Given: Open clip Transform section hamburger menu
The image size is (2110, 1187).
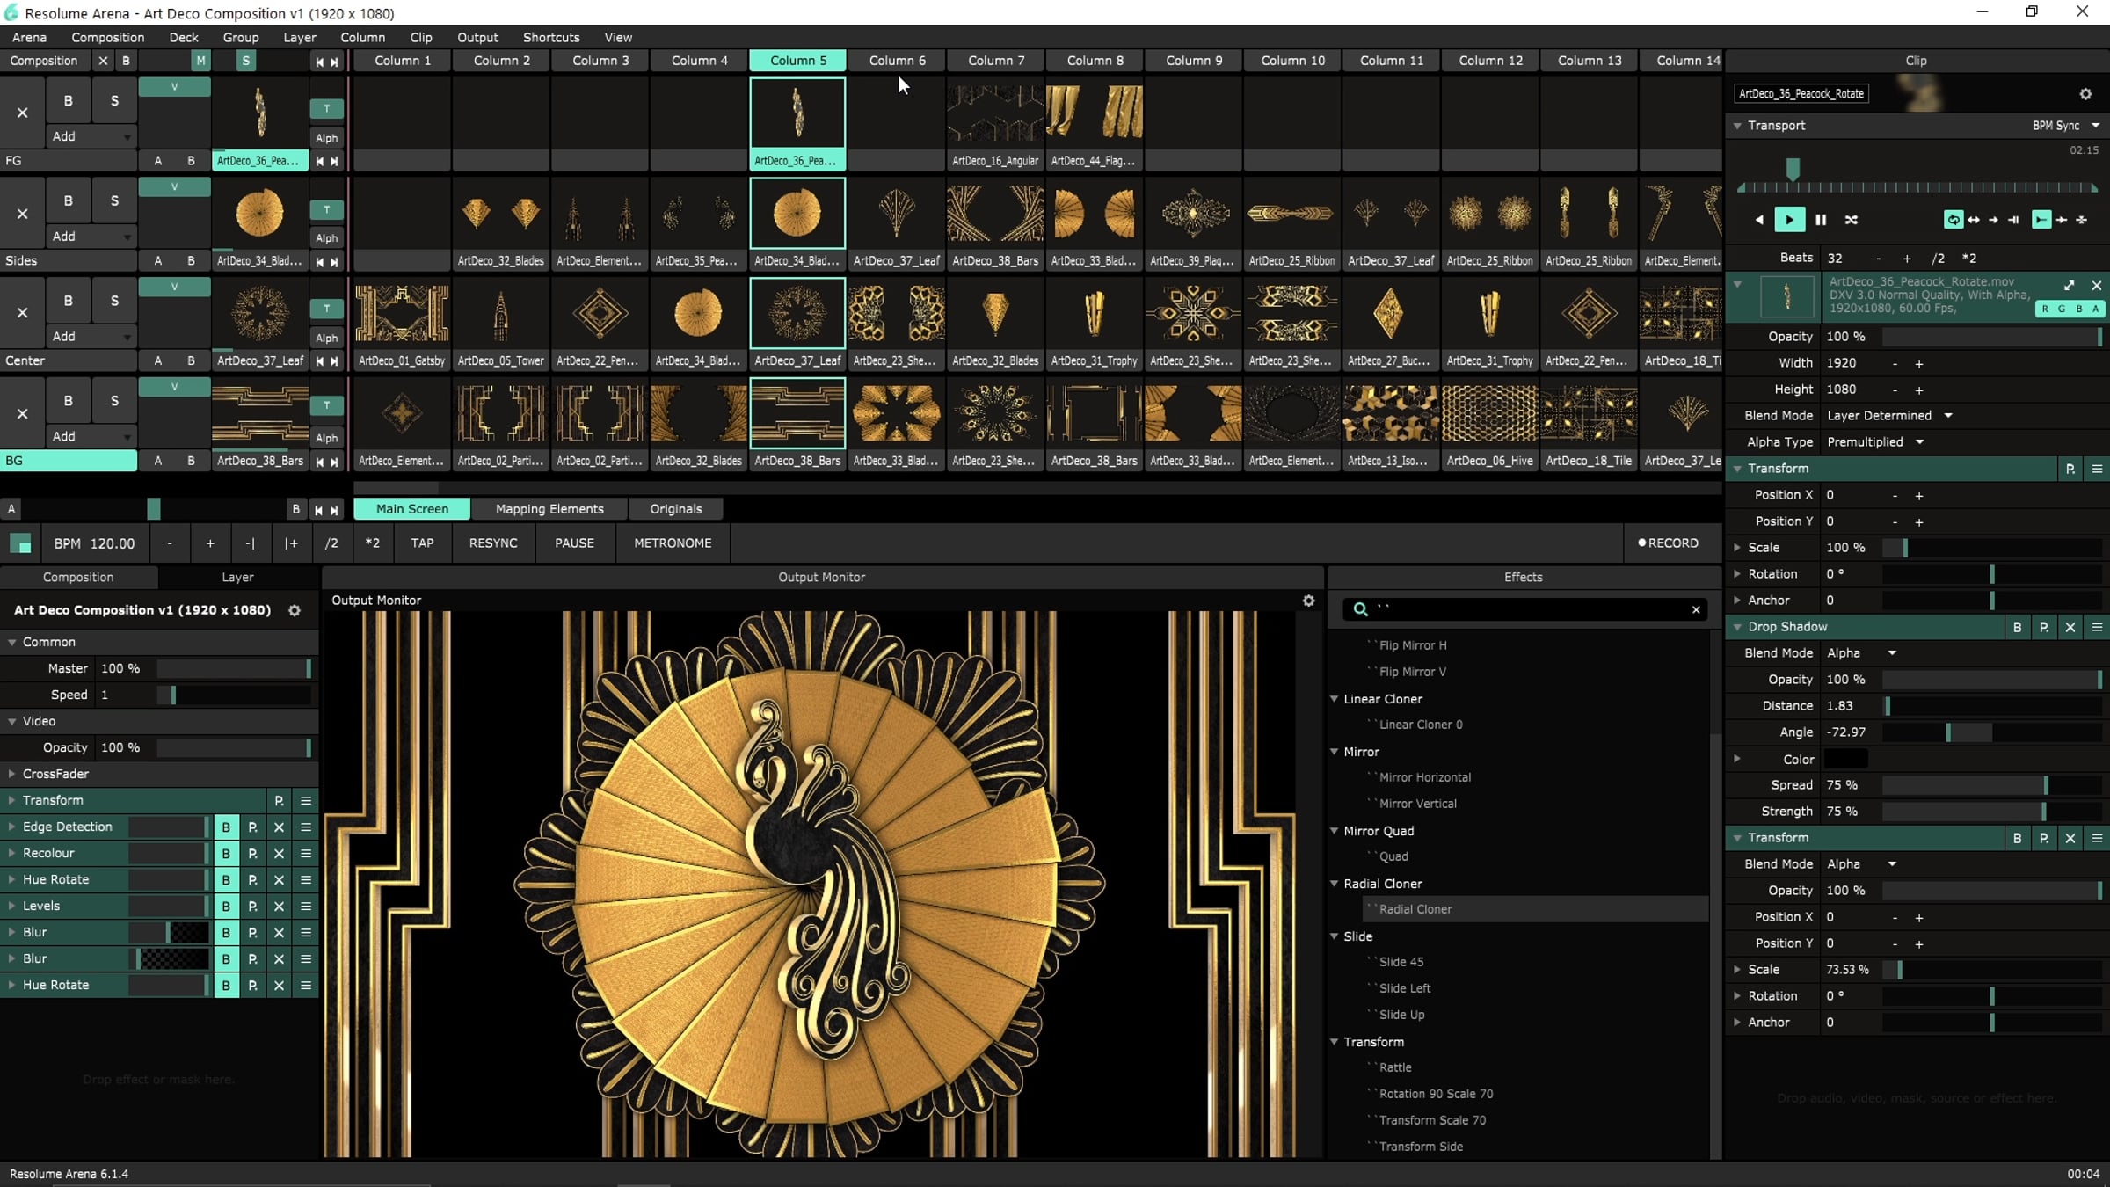Looking at the screenshot, I should point(2097,469).
